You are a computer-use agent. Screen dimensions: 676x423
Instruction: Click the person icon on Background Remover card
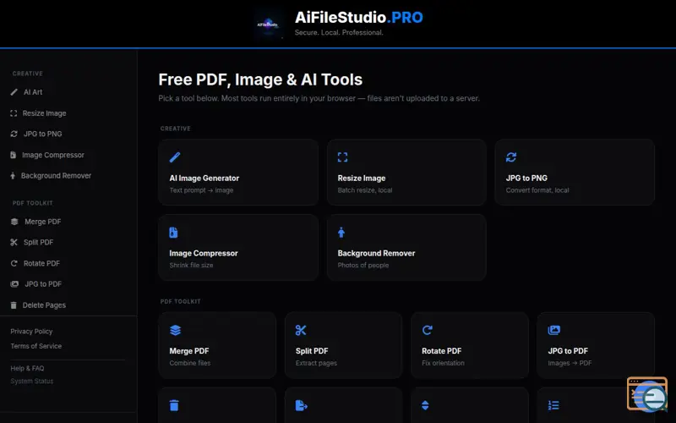tap(341, 232)
